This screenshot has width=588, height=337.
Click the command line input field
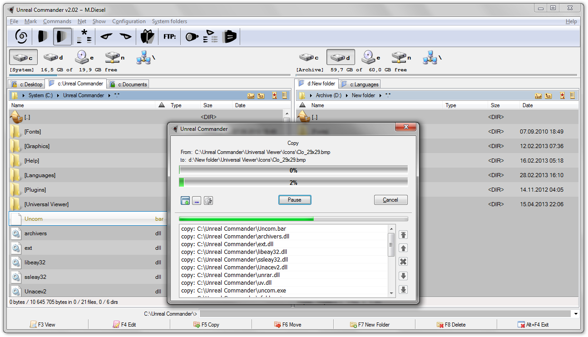(x=385, y=314)
